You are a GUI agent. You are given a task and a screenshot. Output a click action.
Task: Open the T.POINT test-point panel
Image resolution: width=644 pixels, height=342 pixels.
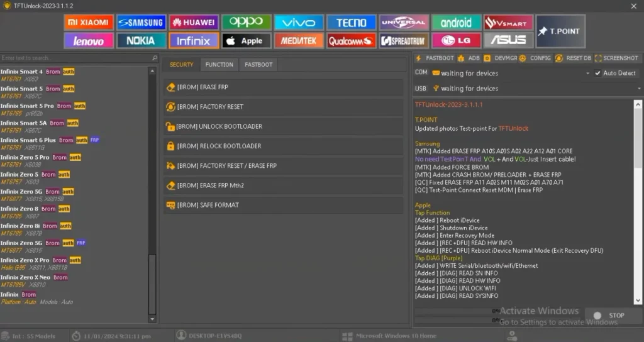click(560, 31)
